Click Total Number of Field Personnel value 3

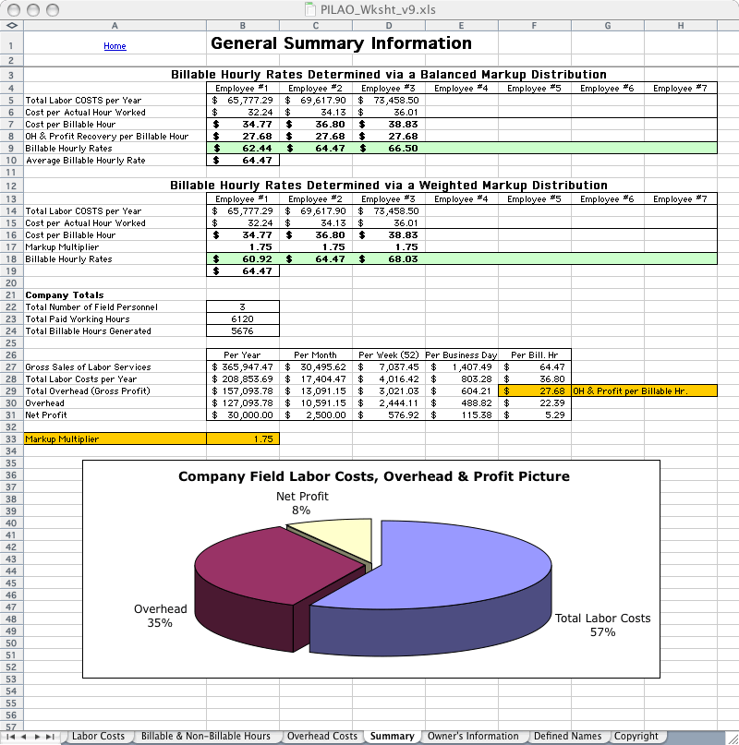(243, 306)
